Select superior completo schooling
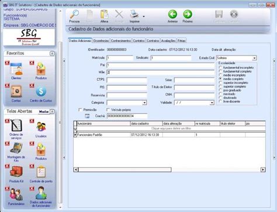The image size is (277, 212). point(220,86)
